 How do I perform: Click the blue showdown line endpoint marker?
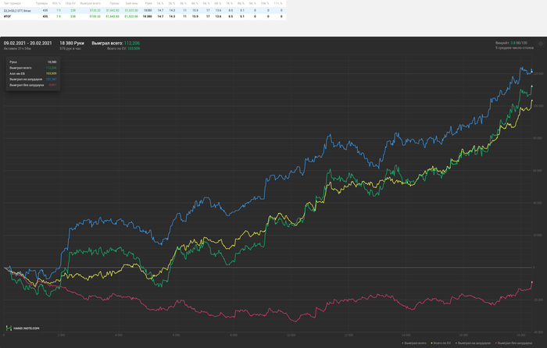click(x=531, y=72)
